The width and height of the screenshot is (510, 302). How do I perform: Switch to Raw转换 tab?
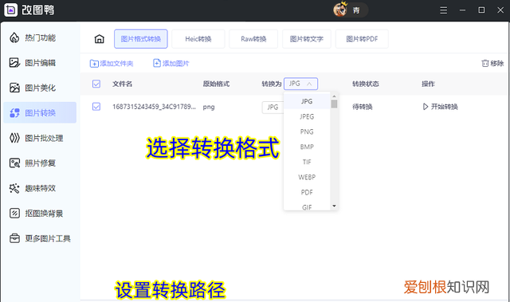pos(253,39)
